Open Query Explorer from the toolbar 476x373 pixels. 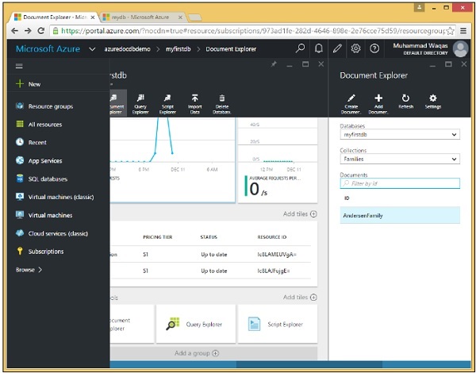pos(140,101)
